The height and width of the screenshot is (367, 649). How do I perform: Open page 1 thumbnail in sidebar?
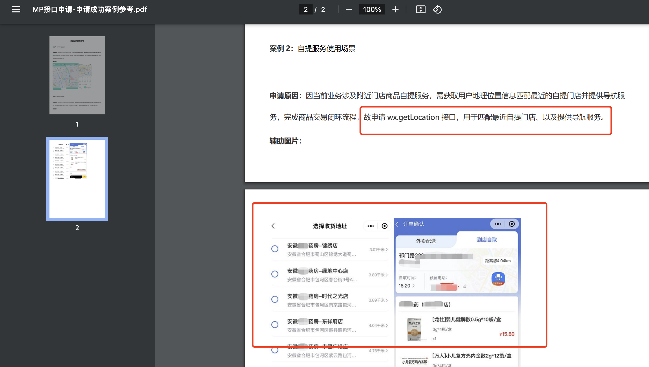tap(77, 75)
